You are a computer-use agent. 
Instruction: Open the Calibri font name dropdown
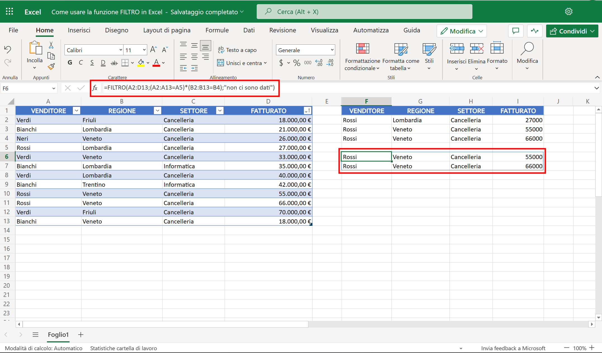coord(121,50)
